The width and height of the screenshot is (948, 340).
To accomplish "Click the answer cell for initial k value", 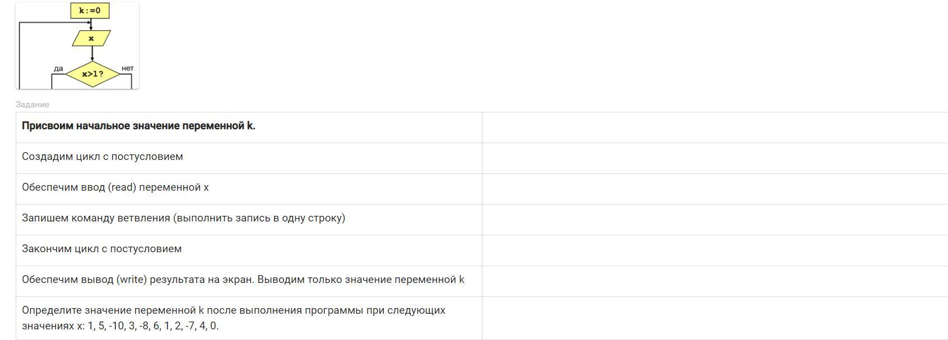I will (x=715, y=127).
